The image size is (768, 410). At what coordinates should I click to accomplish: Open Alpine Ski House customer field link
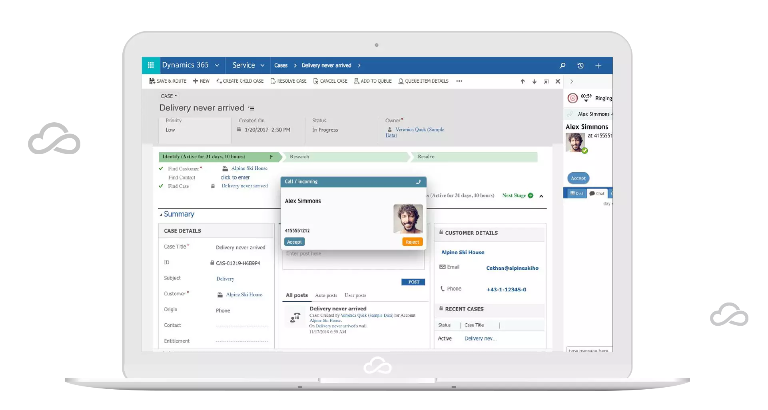tap(244, 295)
